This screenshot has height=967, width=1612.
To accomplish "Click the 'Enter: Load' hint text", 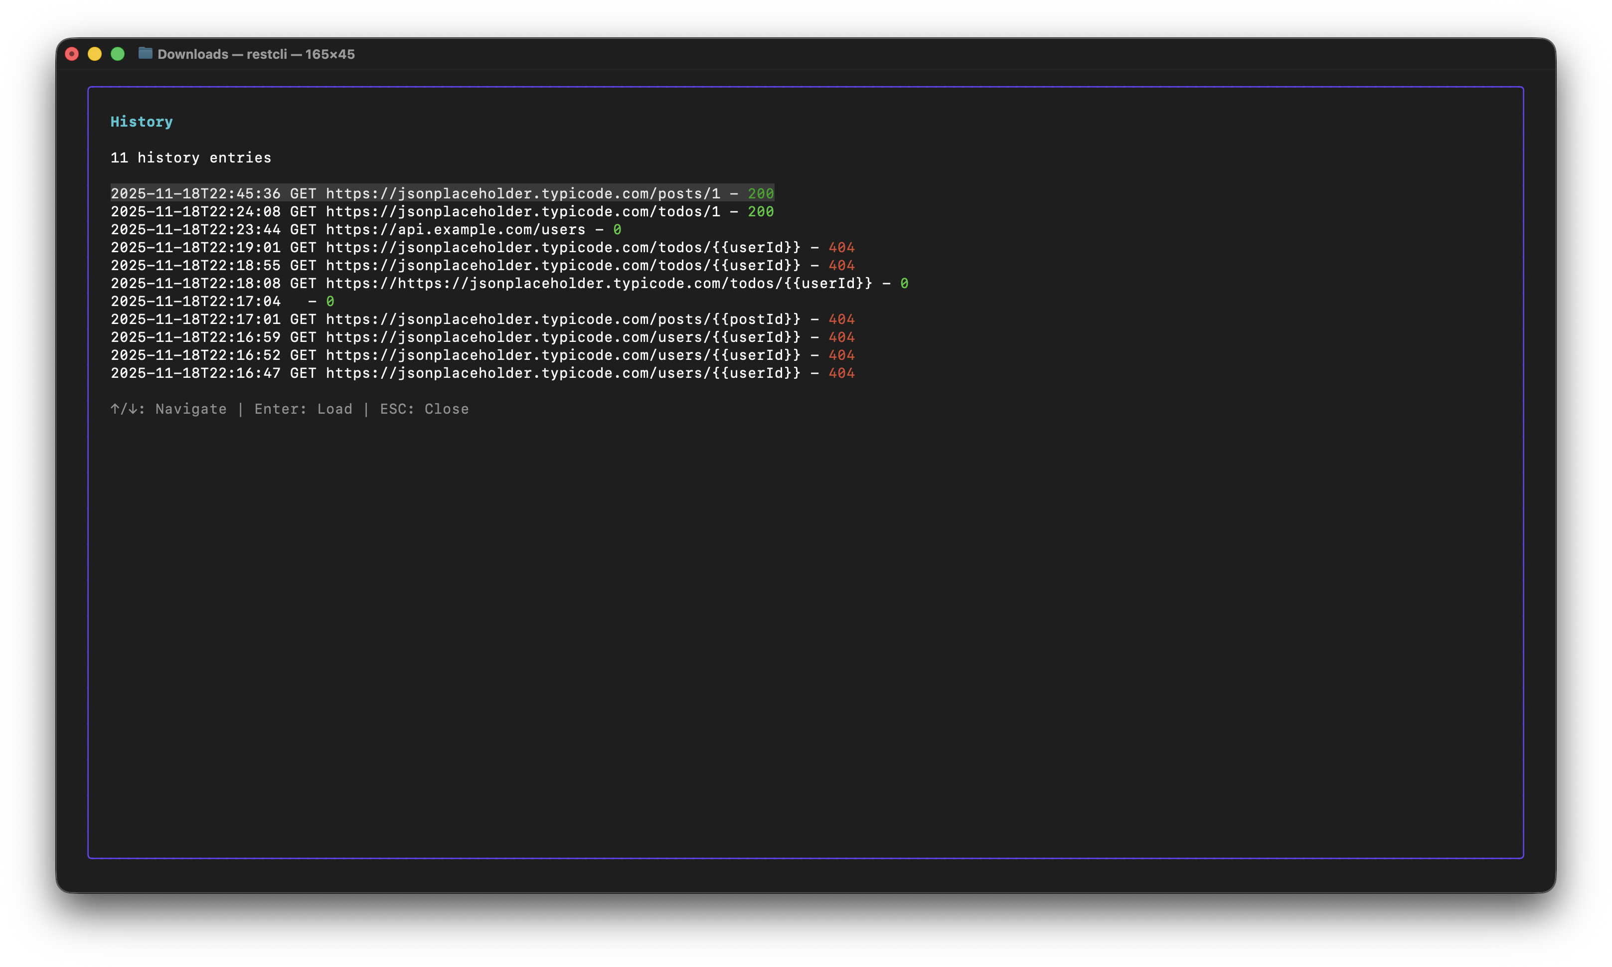I will [303, 409].
